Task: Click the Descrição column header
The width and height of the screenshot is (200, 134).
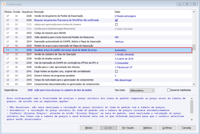Action: pyautogui.click(x=73, y=12)
